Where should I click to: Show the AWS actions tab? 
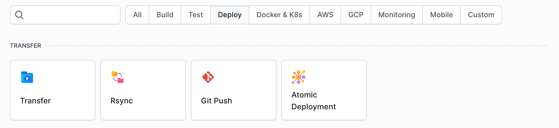[325, 15]
